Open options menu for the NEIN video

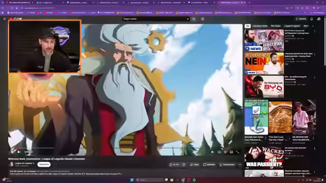[314, 54]
